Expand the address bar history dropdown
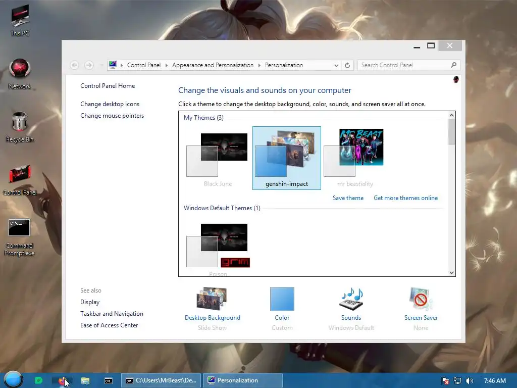This screenshot has height=388, width=517. point(336,65)
